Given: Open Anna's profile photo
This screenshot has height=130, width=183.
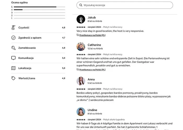Looking at the screenshot, I should pos(81,81).
